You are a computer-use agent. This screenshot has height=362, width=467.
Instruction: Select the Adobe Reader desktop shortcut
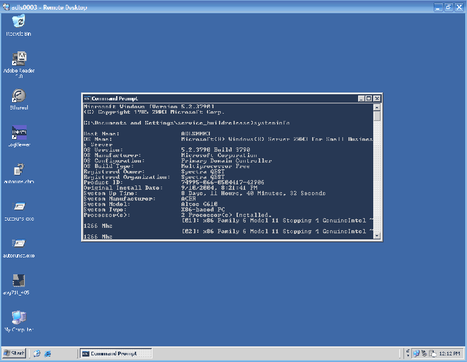pyautogui.click(x=19, y=65)
